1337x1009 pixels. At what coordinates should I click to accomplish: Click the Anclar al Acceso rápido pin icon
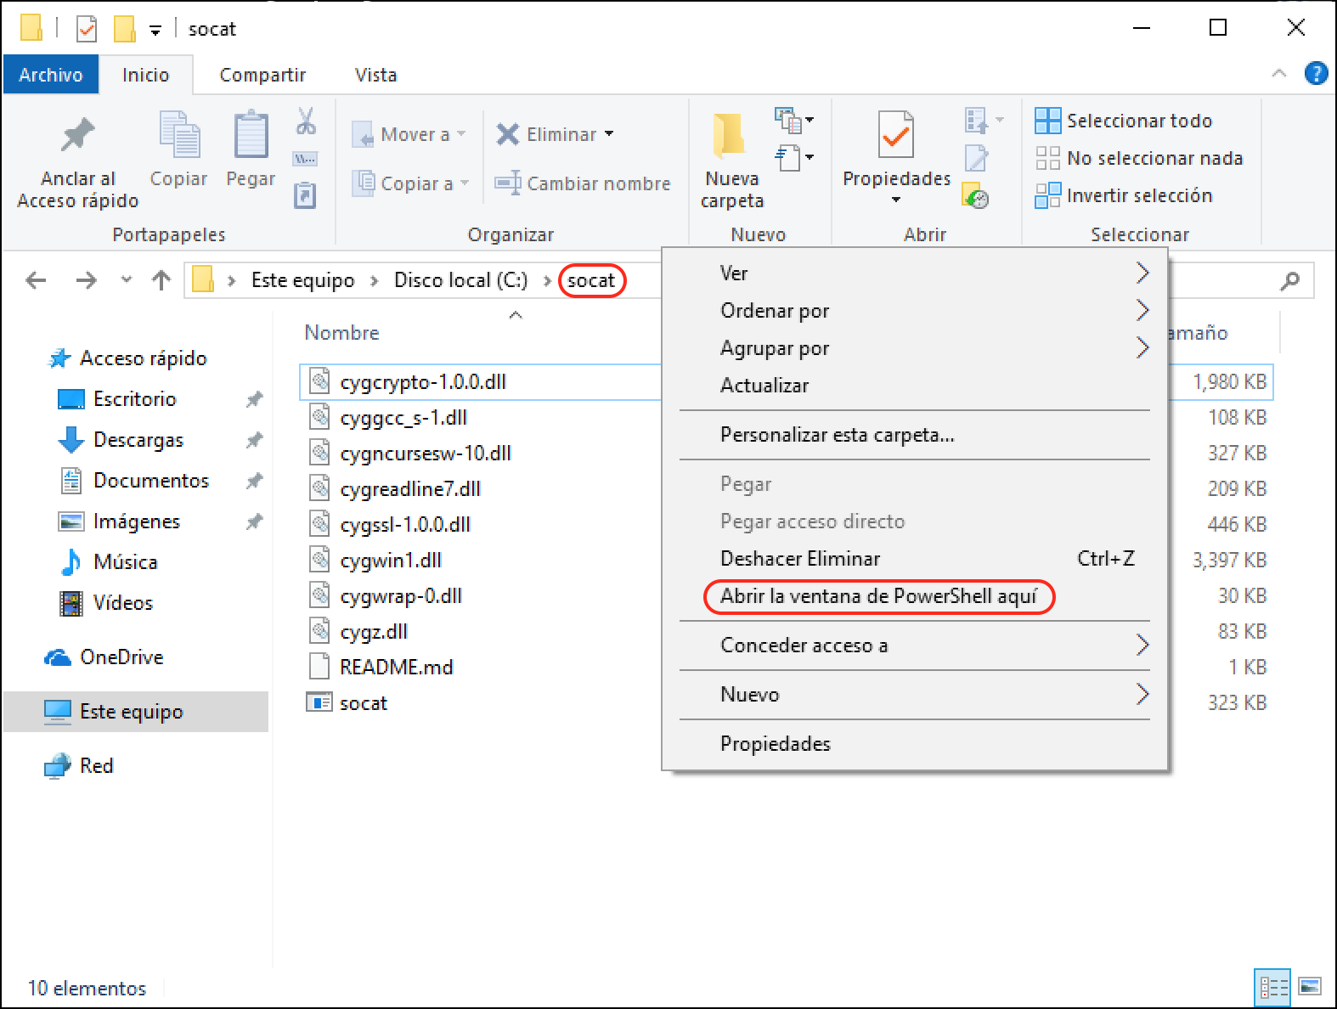pos(77,135)
